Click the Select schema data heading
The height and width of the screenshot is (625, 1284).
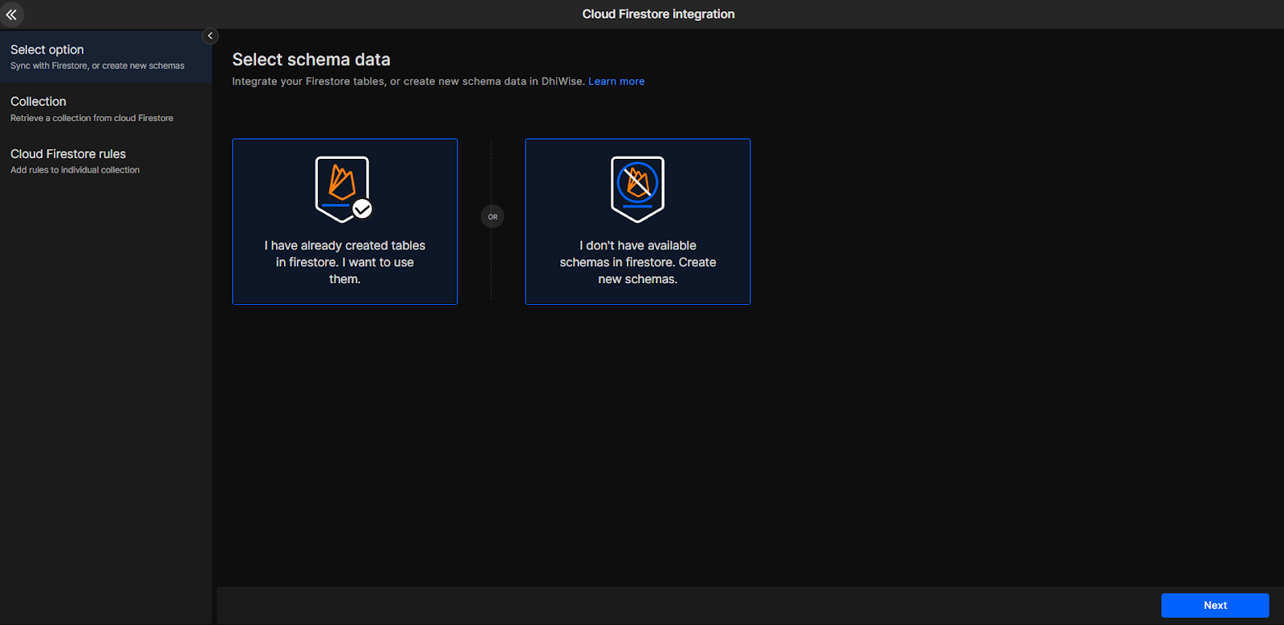[x=311, y=59]
